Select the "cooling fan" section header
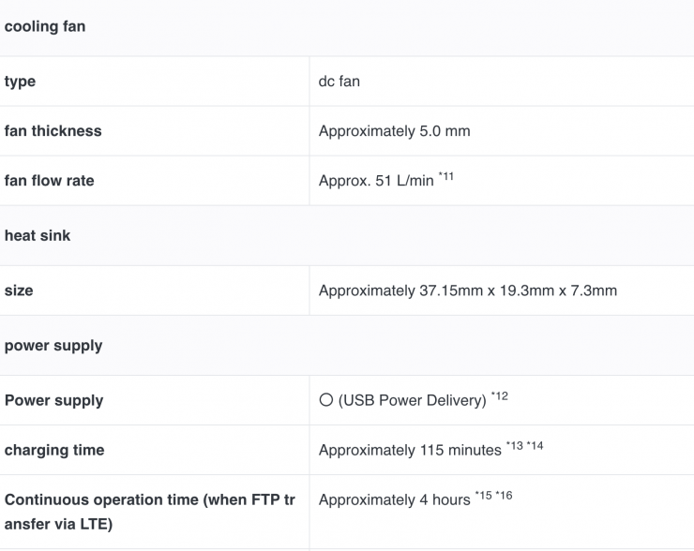This screenshot has width=694, height=551. pyautogui.click(x=45, y=26)
